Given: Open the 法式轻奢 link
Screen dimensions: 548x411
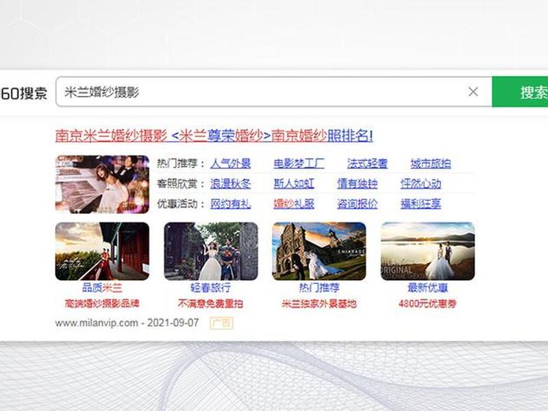Looking at the screenshot, I should [x=367, y=163].
